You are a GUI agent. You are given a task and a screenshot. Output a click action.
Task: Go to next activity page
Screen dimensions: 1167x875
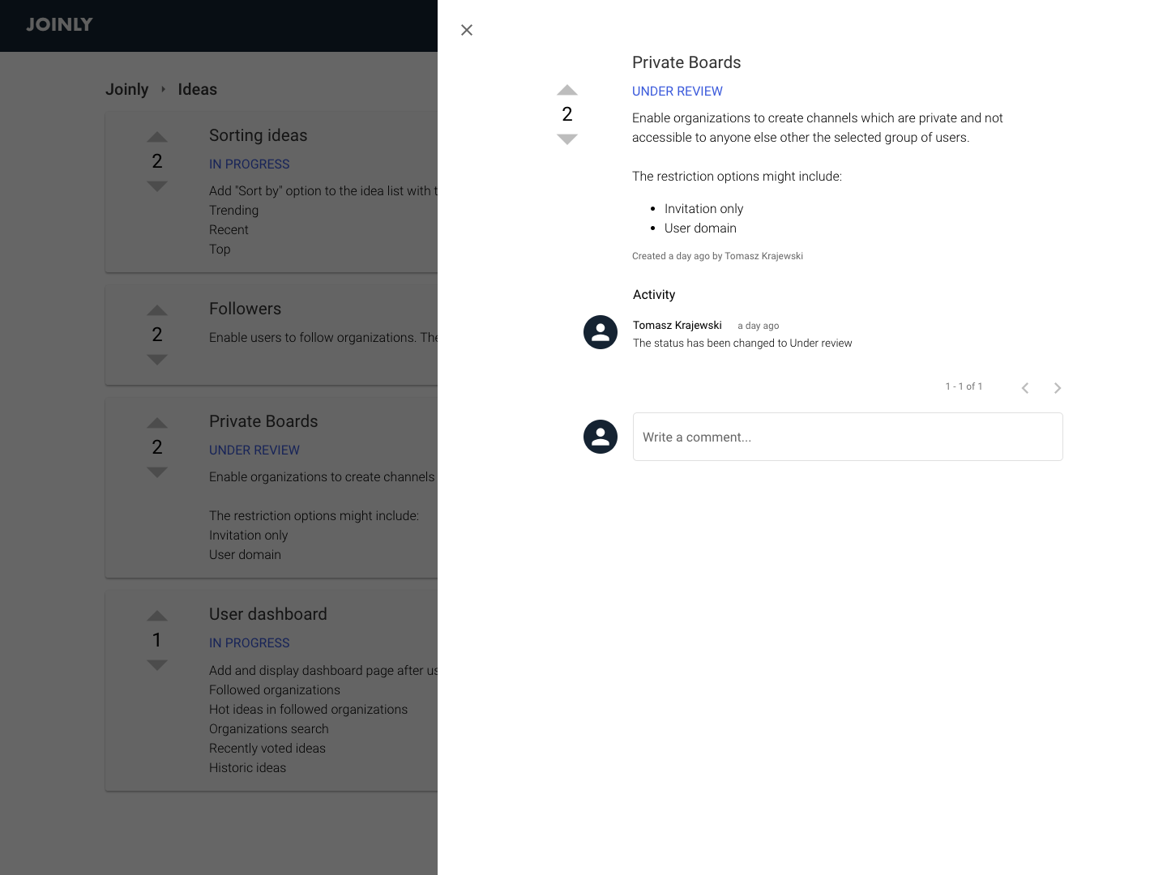[1058, 388]
